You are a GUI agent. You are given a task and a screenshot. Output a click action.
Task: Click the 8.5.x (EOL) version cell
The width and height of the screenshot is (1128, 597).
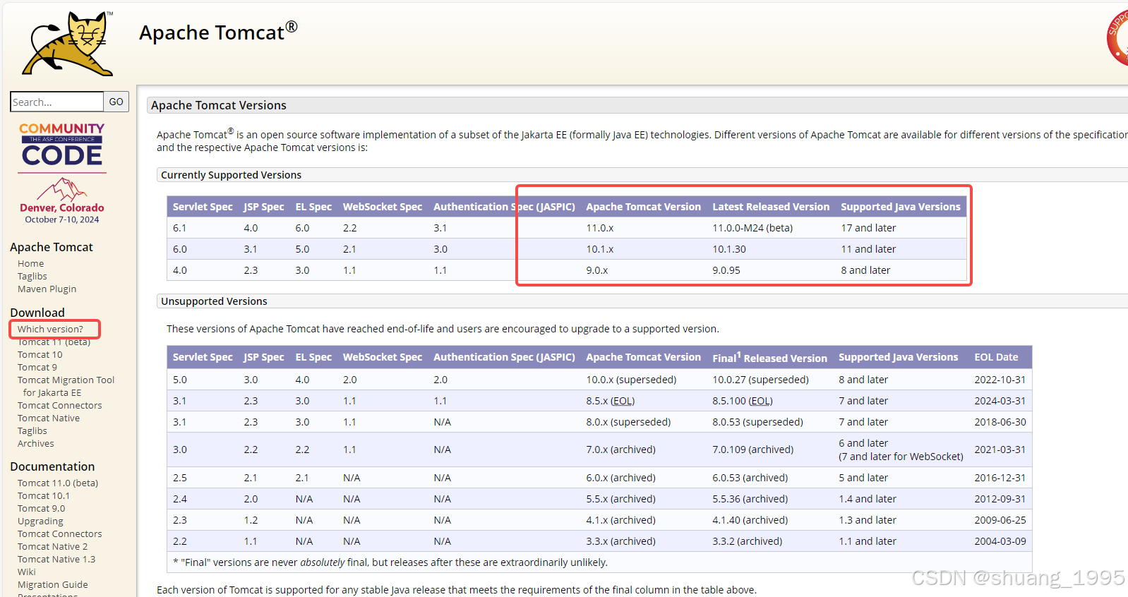[611, 401]
